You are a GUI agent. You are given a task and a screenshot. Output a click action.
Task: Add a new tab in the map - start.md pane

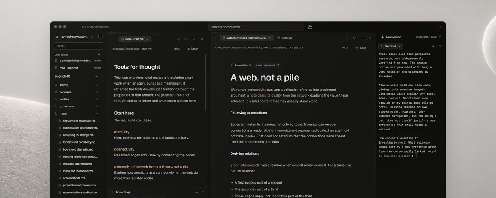[x=179, y=39]
